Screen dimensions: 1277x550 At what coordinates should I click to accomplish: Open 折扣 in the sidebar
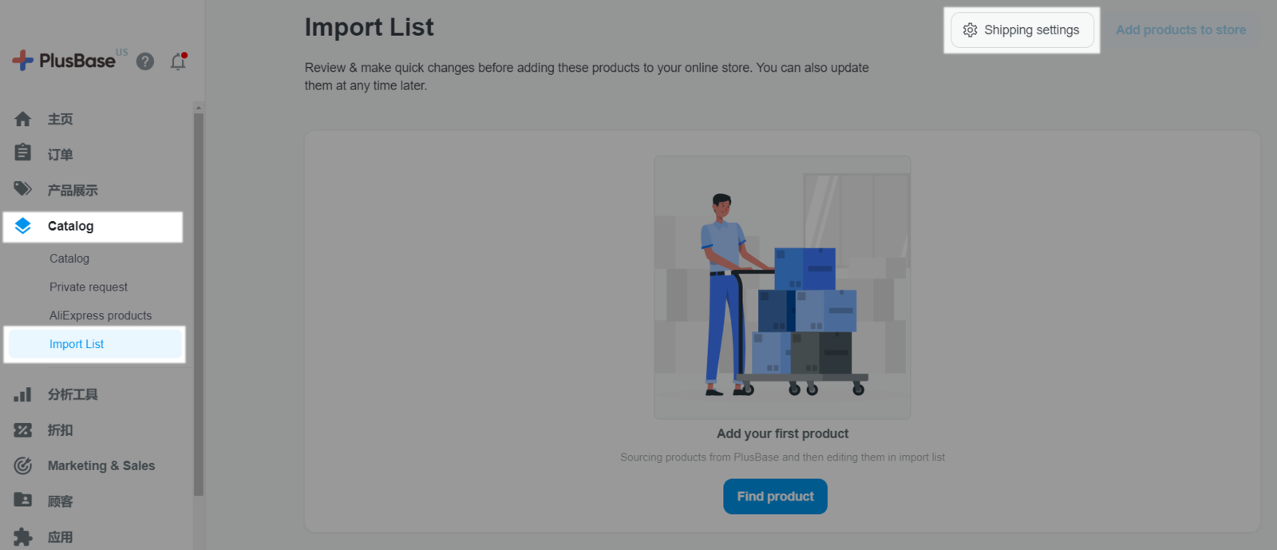pos(61,430)
